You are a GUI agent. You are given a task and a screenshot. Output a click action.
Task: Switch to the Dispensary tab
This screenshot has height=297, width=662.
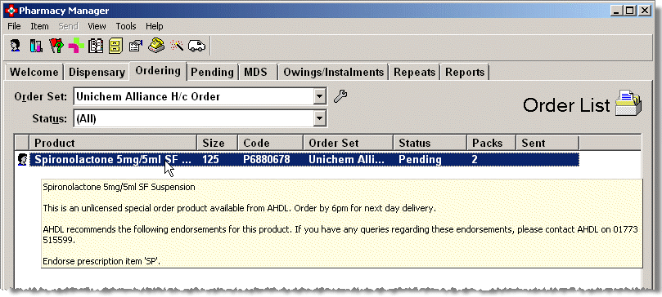pos(97,72)
